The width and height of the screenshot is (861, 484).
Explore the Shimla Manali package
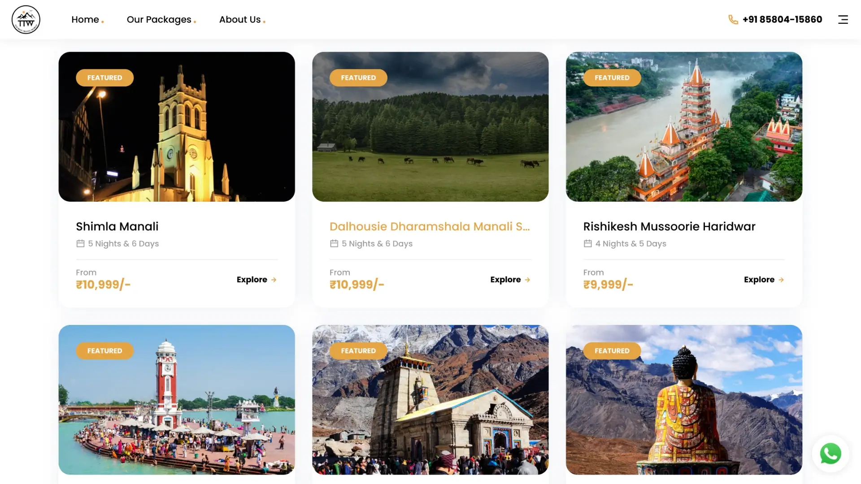pyautogui.click(x=257, y=280)
